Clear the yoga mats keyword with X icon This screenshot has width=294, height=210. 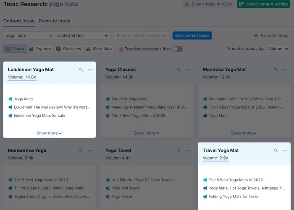click(x=51, y=35)
